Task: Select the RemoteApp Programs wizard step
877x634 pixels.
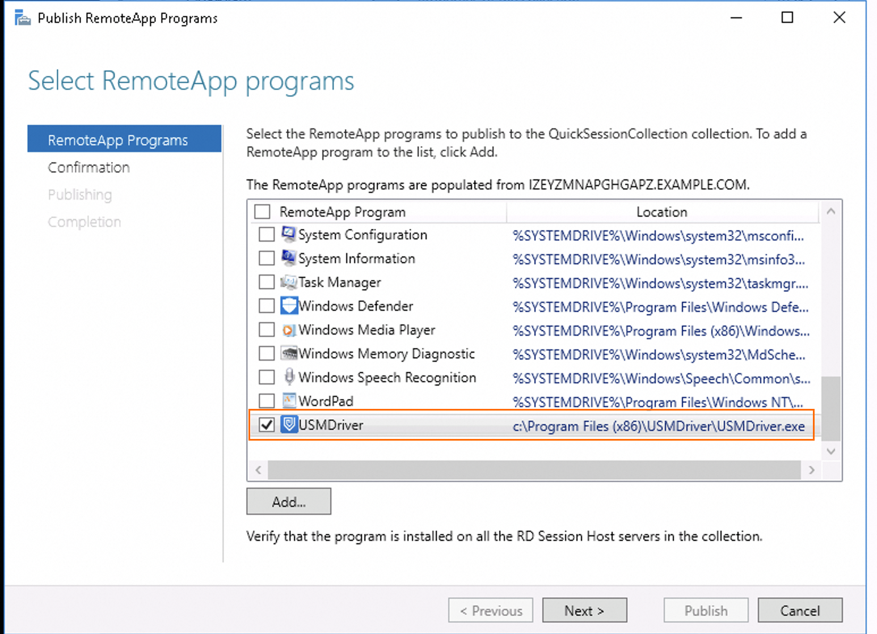Action: tap(124, 139)
